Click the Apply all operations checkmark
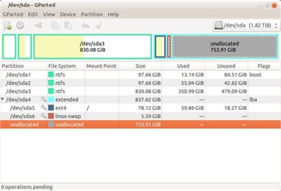 [x=99, y=25]
